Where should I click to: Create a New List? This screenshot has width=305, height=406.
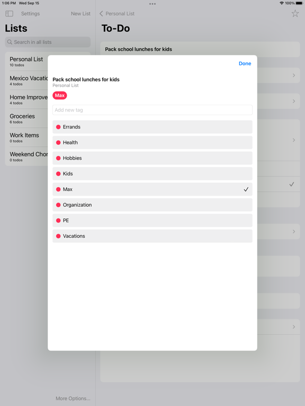(80, 13)
